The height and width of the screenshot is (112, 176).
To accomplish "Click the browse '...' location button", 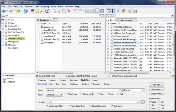I will click(x=143, y=102).
